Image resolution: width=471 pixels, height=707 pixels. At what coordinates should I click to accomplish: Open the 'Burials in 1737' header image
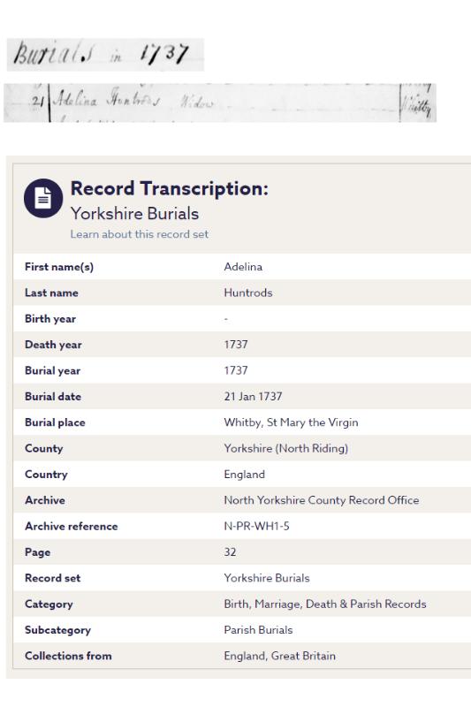click(105, 55)
